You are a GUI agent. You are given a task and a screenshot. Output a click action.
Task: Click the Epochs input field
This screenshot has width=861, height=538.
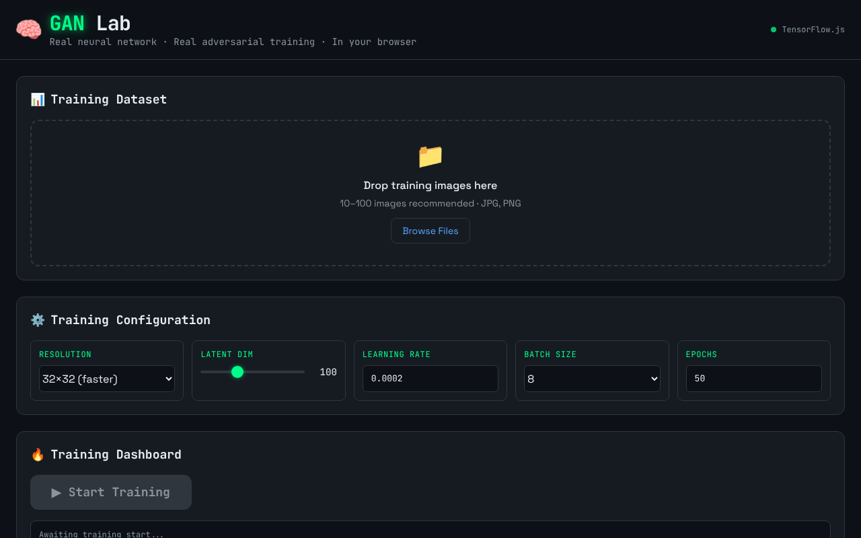tap(754, 379)
